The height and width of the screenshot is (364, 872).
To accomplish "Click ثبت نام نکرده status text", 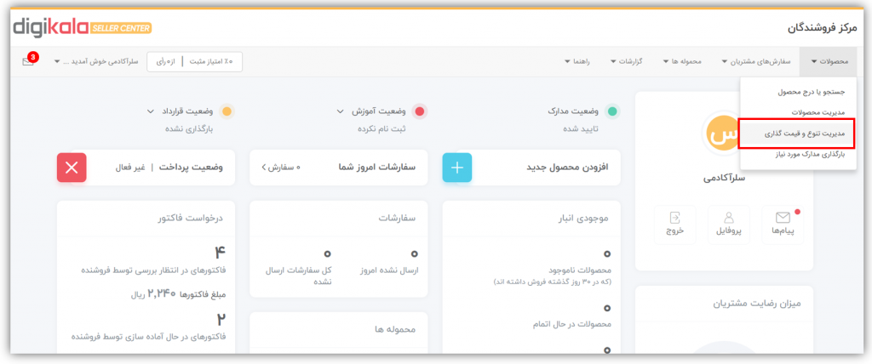I will pos(381,129).
